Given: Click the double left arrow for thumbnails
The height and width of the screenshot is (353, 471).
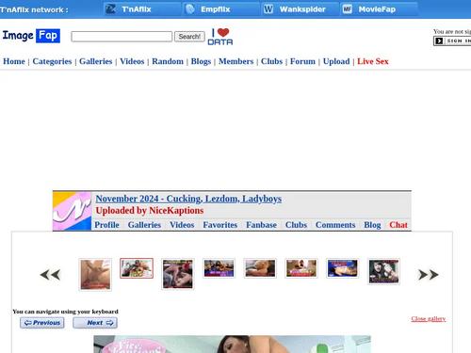Looking at the screenshot, I should pos(50,275).
